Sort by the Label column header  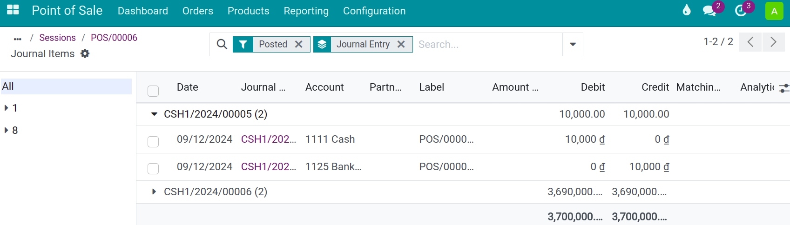tap(432, 87)
